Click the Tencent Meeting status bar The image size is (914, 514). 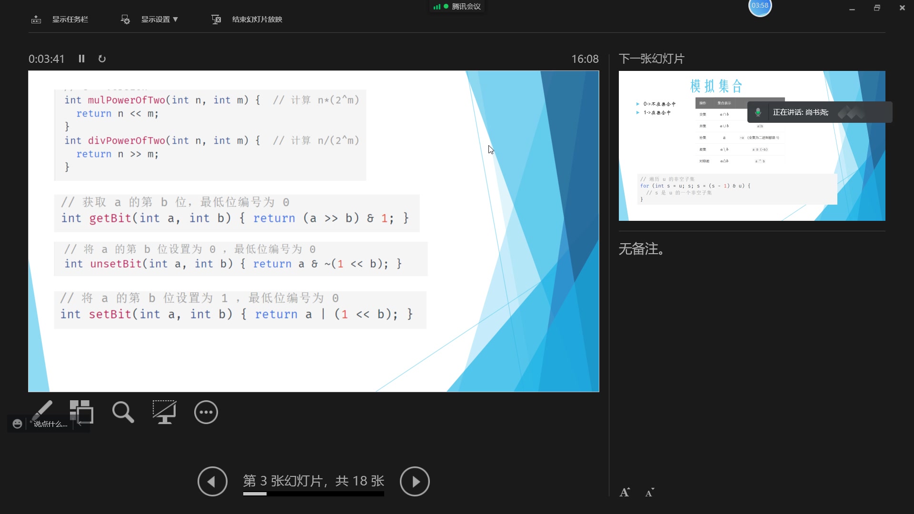tap(457, 6)
